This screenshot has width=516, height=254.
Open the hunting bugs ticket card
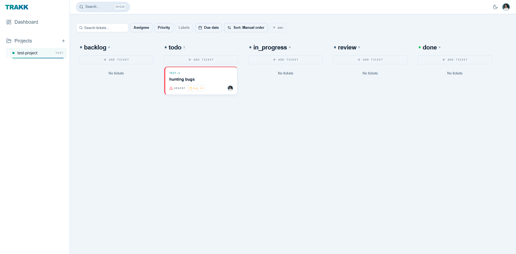click(x=201, y=81)
